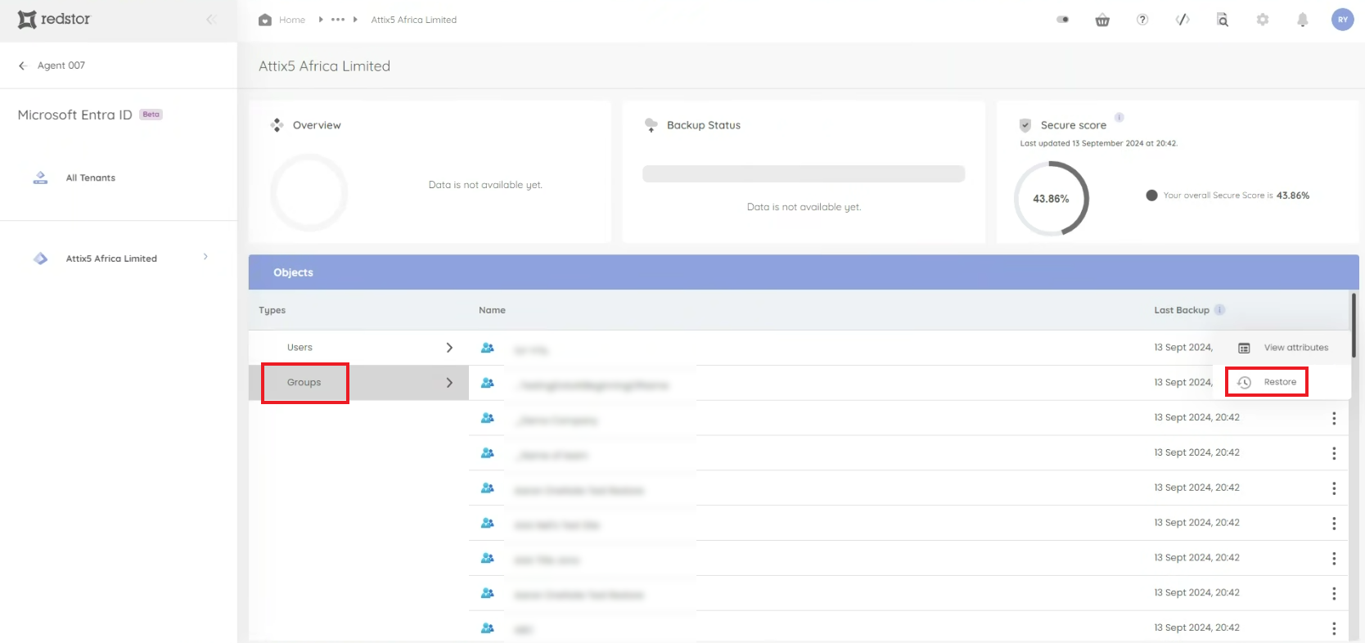This screenshot has width=1365, height=643.
Task: Expand the Users type chevron
Action: [x=449, y=348]
